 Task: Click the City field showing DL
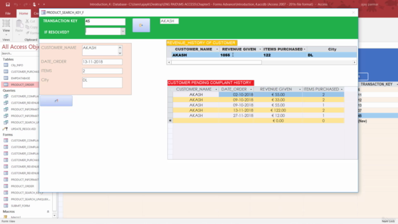point(102,83)
